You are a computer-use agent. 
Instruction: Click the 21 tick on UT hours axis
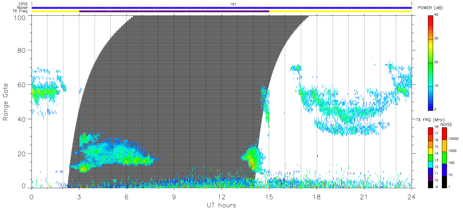click(x=364, y=196)
